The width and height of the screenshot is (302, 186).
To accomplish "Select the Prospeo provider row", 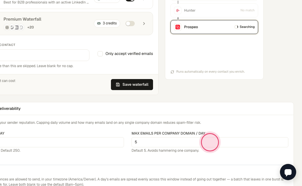I will pyautogui.click(x=214, y=27).
